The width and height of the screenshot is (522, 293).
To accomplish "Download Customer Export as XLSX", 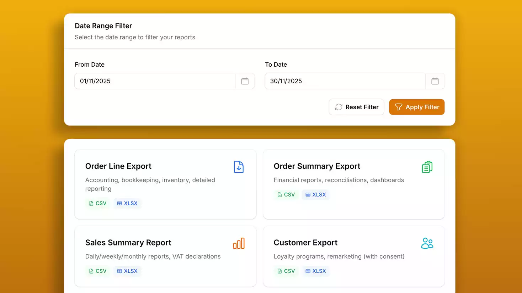I will [x=316, y=271].
